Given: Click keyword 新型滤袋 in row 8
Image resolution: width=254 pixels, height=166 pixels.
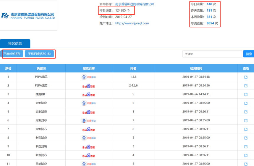Looking at the screenshot, I should click(41, 138).
